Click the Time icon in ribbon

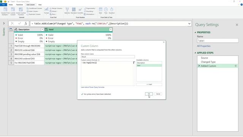tap(106, 10)
